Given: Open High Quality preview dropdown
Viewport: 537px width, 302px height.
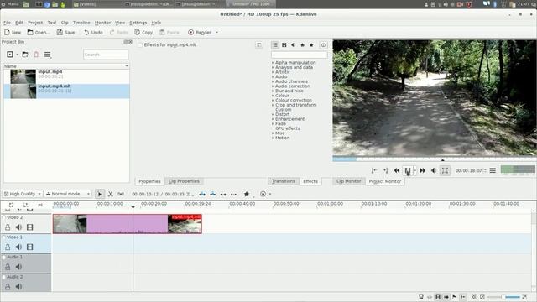Looking at the screenshot, I should click(23, 194).
